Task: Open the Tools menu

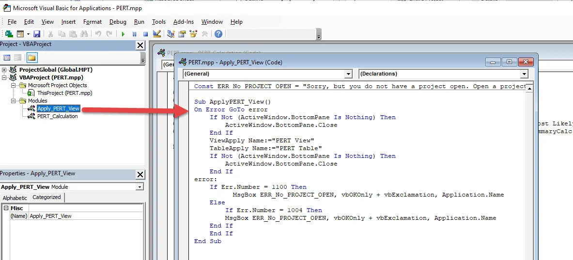Action: point(158,22)
